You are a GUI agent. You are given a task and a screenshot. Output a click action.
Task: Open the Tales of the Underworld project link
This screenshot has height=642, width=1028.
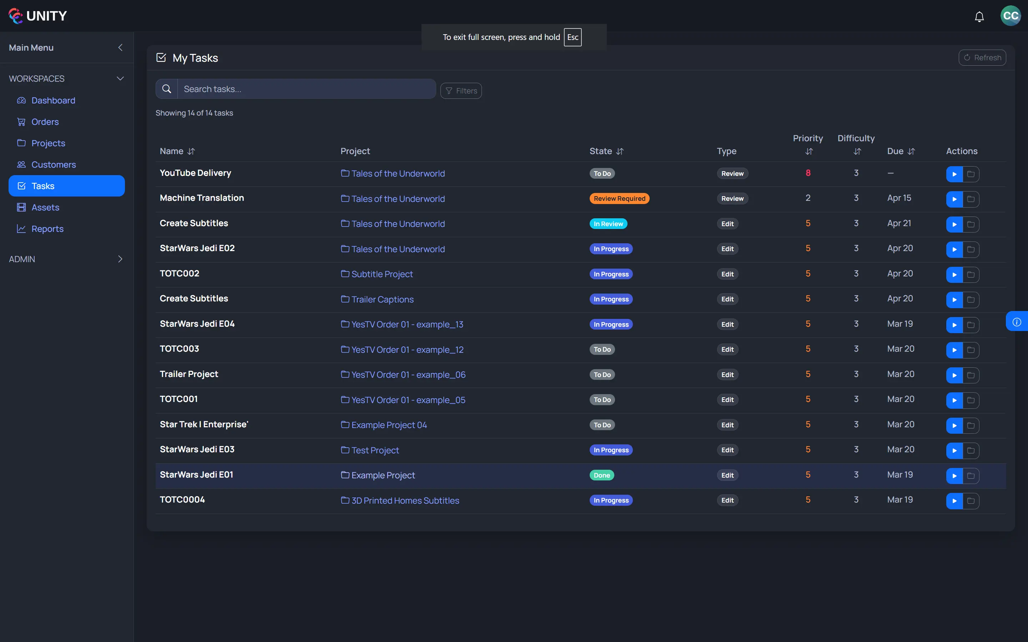coord(398,173)
